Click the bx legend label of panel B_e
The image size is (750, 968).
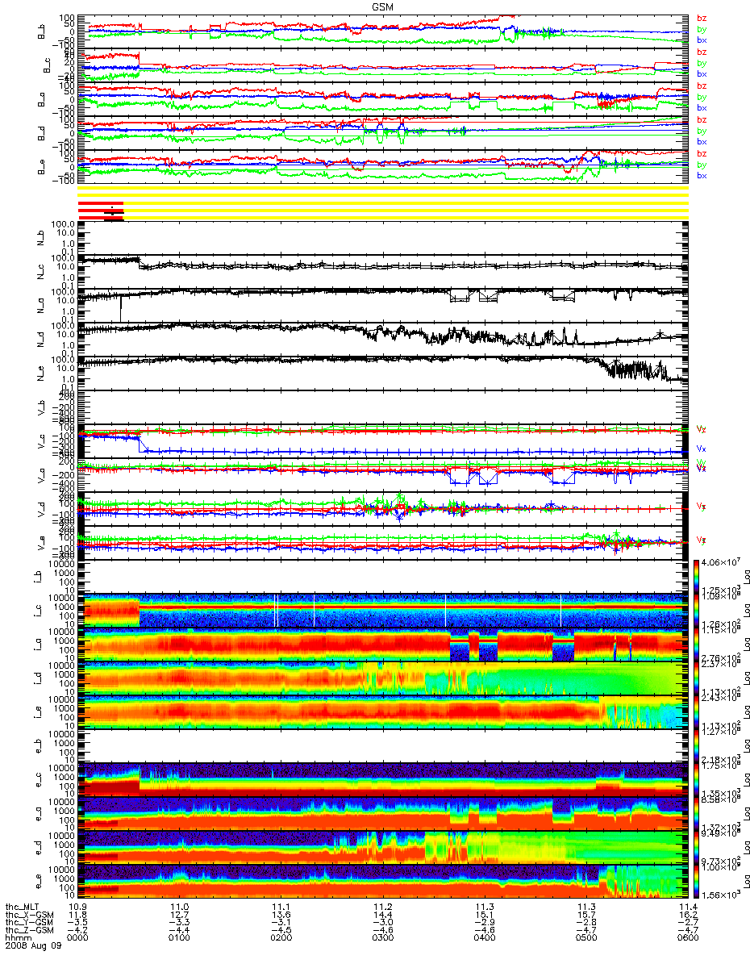702,175
